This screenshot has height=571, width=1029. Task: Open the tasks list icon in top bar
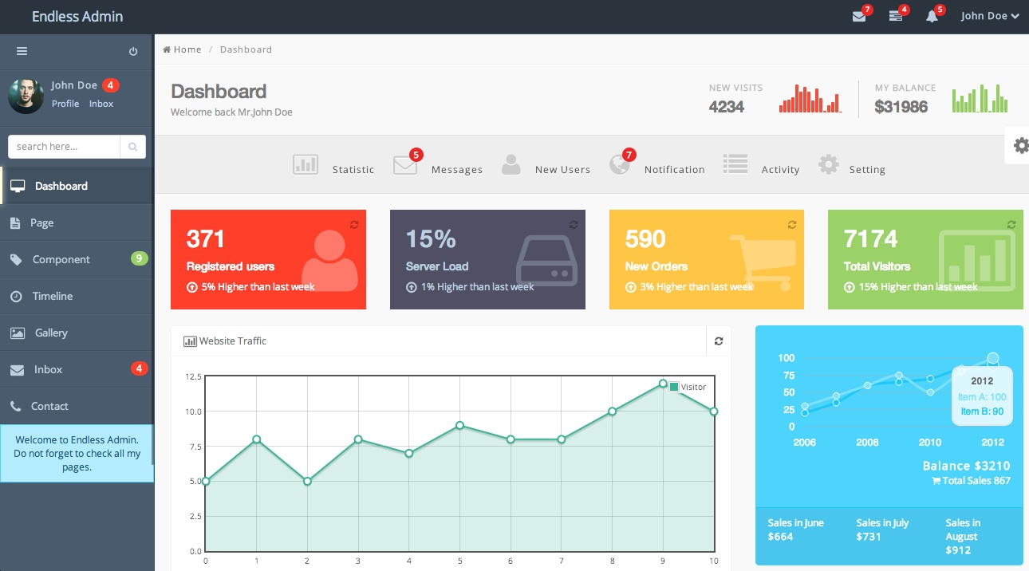(x=895, y=16)
